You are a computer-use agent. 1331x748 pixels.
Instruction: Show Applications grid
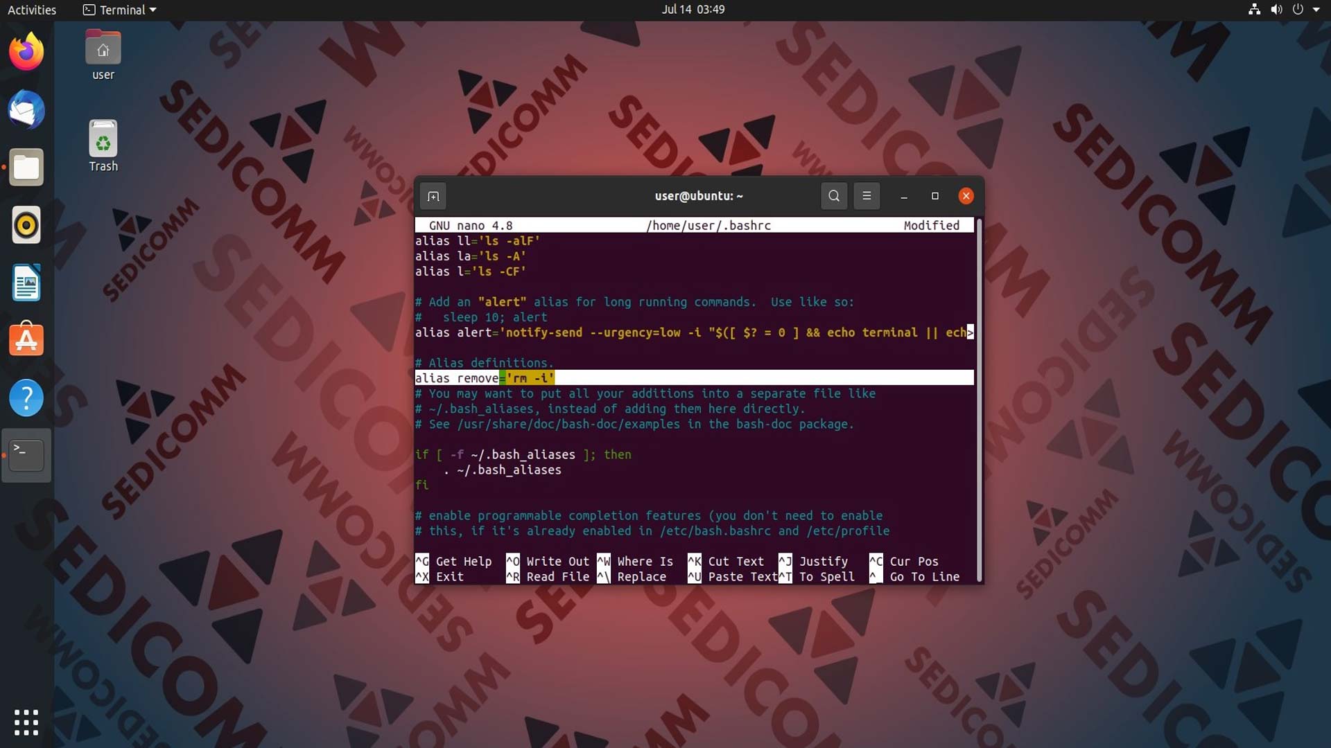(26, 722)
